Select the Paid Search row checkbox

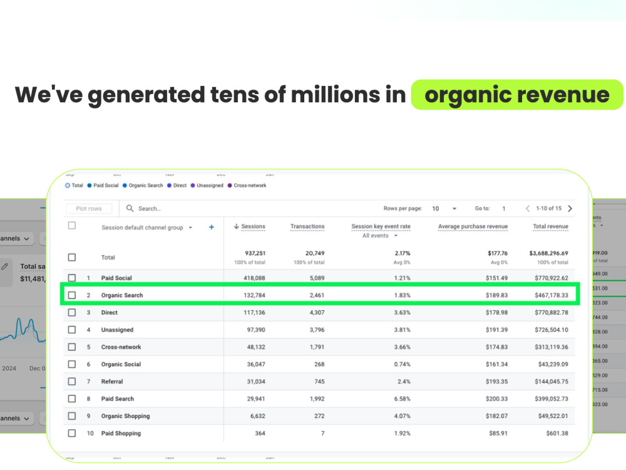point(72,399)
